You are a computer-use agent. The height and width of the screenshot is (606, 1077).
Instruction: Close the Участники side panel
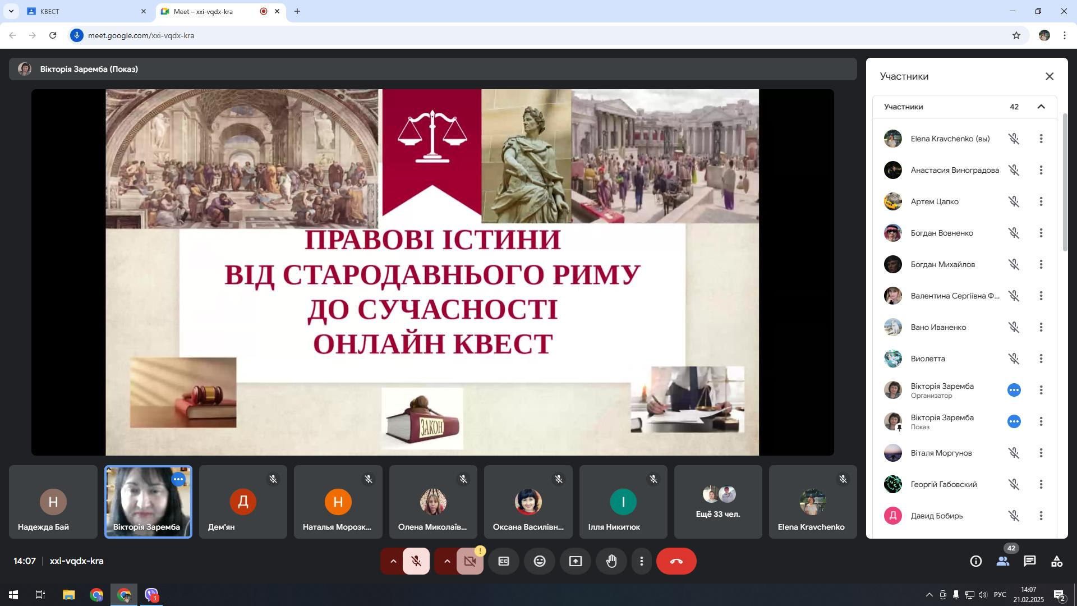(1050, 76)
